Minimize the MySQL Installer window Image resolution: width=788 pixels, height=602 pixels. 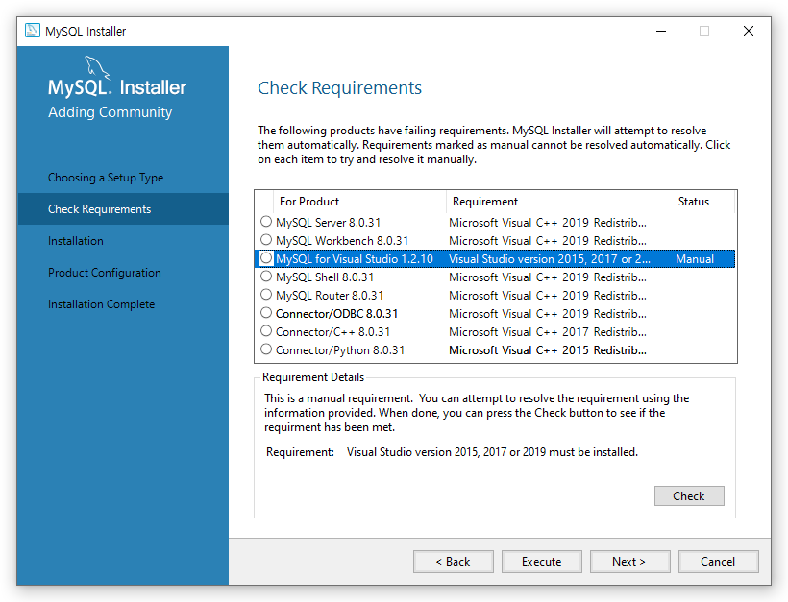(661, 31)
